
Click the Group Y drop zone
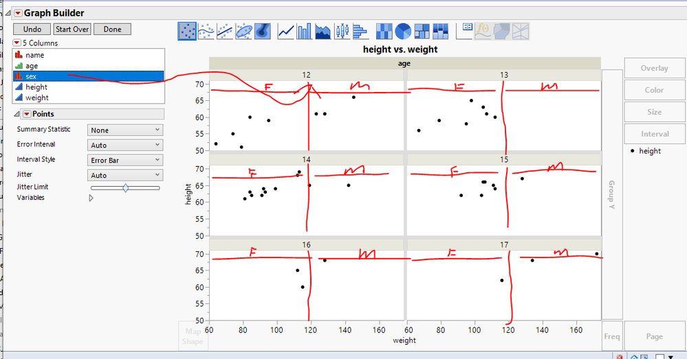tap(612, 194)
